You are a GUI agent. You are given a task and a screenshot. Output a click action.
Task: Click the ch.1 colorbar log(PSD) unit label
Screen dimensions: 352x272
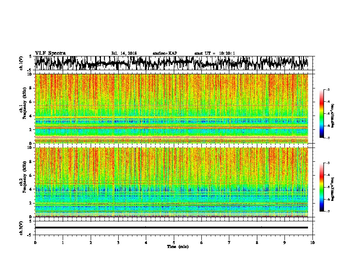[x=332, y=116]
